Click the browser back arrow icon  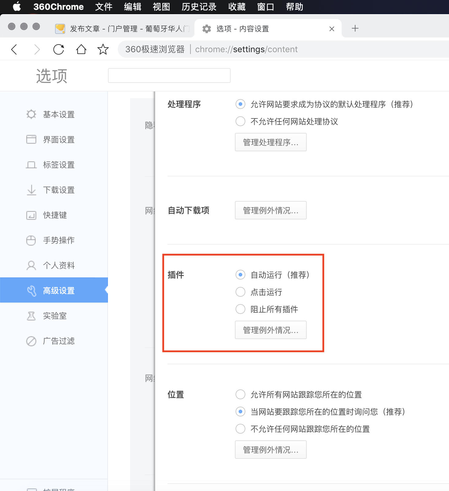pyautogui.click(x=14, y=49)
